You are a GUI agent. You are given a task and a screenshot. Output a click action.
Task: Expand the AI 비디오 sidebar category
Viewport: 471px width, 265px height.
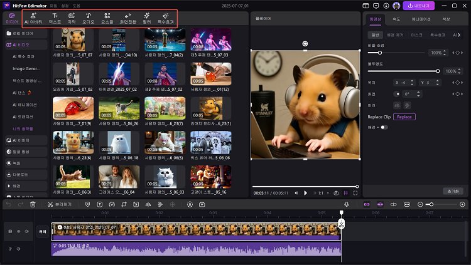pos(26,44)
